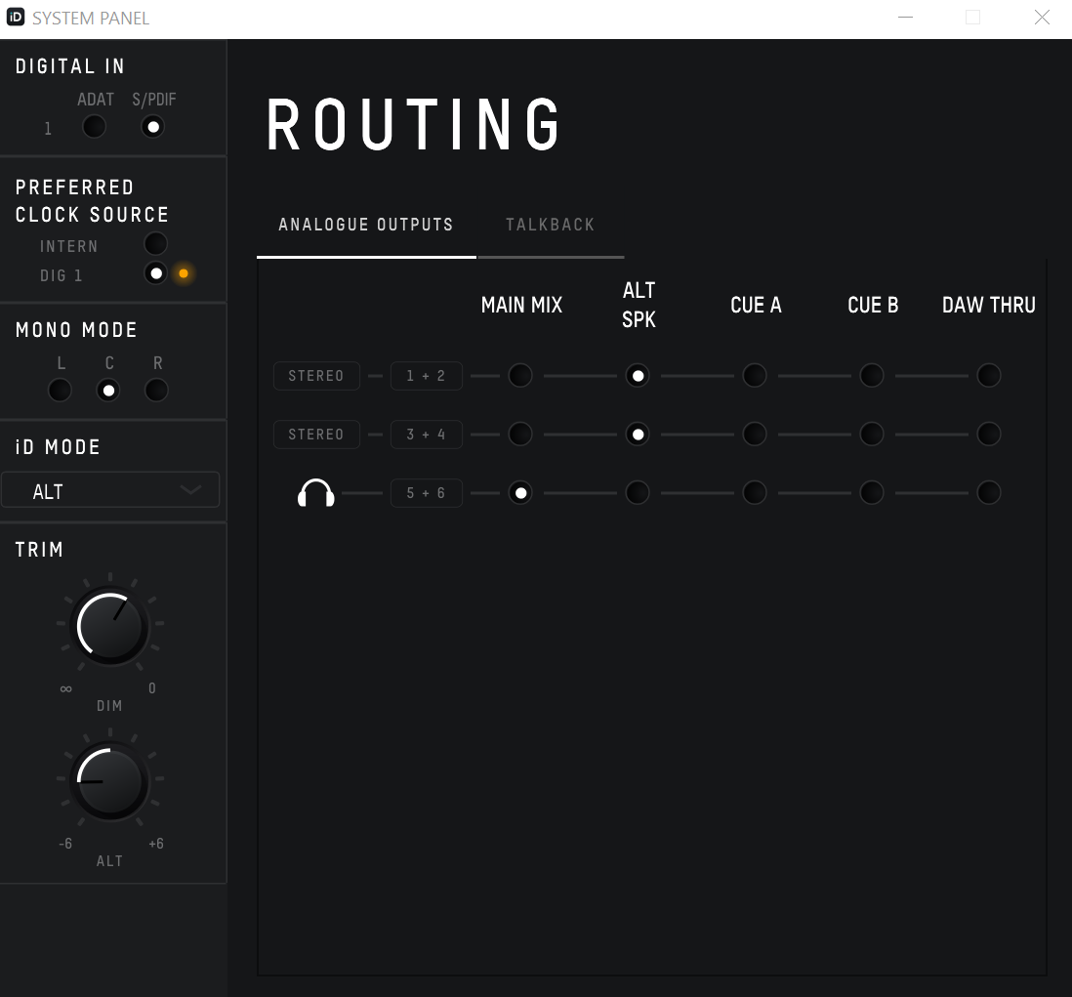This screenshot has height=997, width=1072.
Task: Switch to the ANALOGUE OUTPUTS tab
Action: pos(366,225)
